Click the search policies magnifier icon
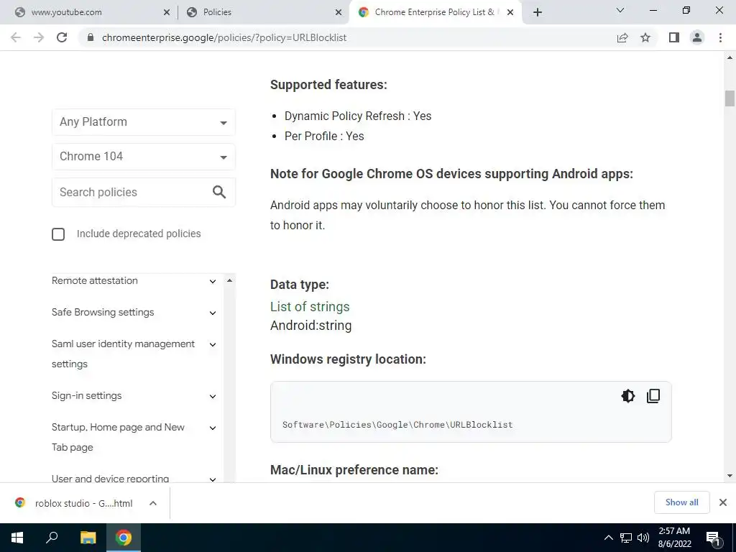 point(219,192)
